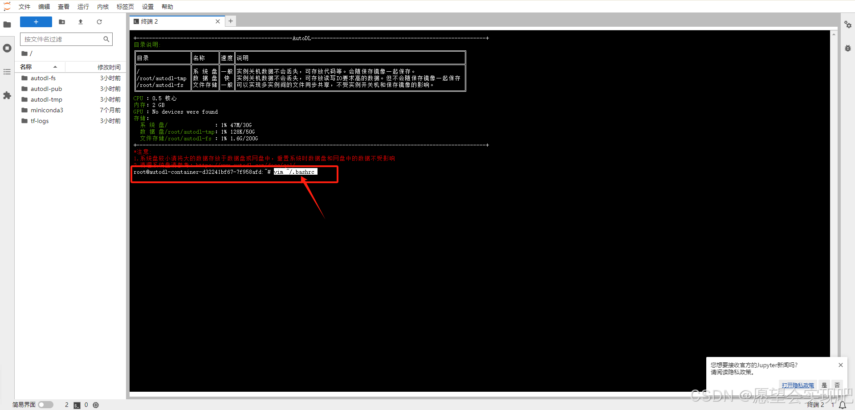Select the autodl-fs folder
The width and height of the screenshot is (855, 410).
click(70, 78)
